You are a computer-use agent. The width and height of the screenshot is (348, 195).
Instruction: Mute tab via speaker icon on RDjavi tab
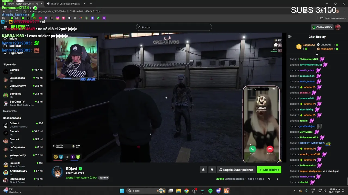click(x=37, y=4)
